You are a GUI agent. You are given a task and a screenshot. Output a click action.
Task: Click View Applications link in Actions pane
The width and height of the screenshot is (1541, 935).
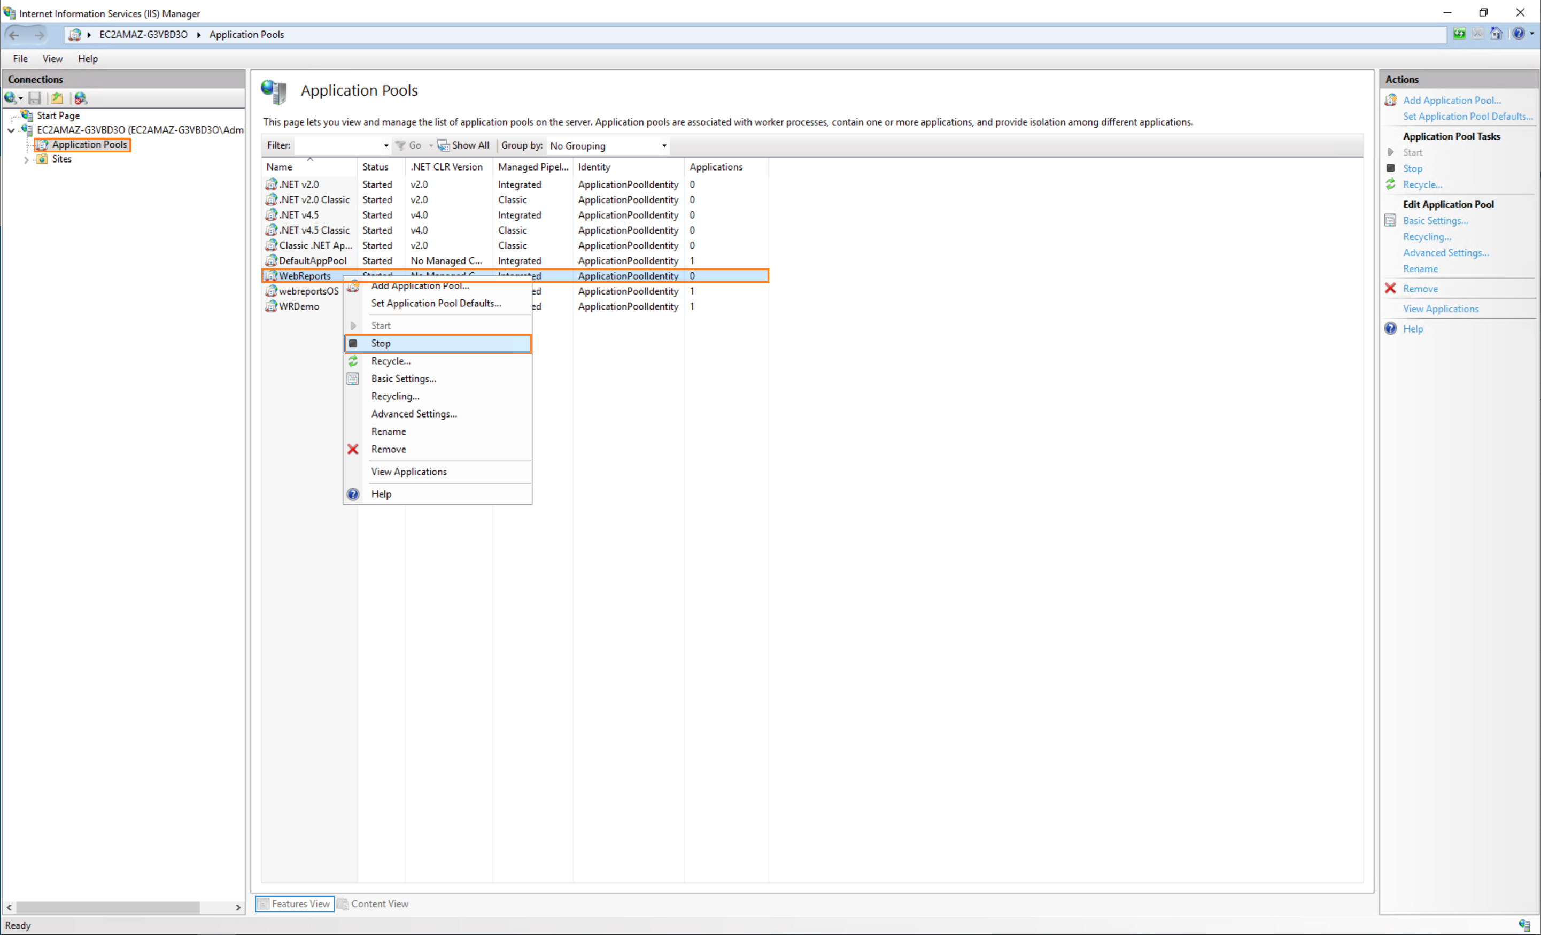coord(1441,309)
